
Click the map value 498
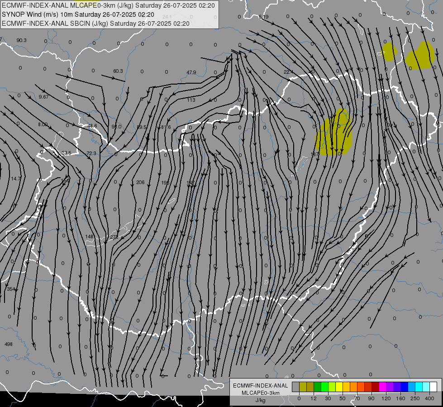(x=9, y=344)
